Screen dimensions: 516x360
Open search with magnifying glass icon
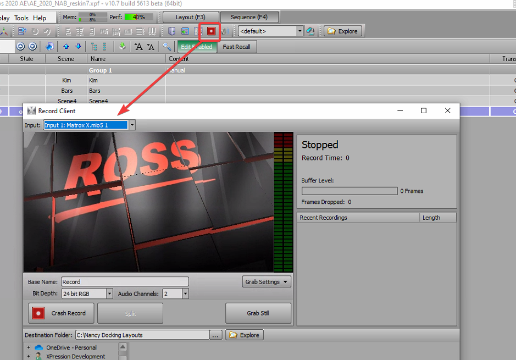point(167,47)
